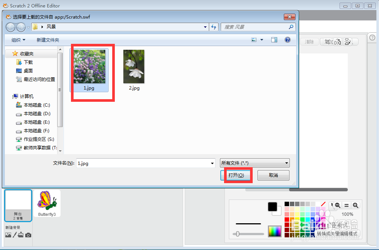Open the 下载 folder
Viewport: 379px width, 250px height.
coord(28,62)
